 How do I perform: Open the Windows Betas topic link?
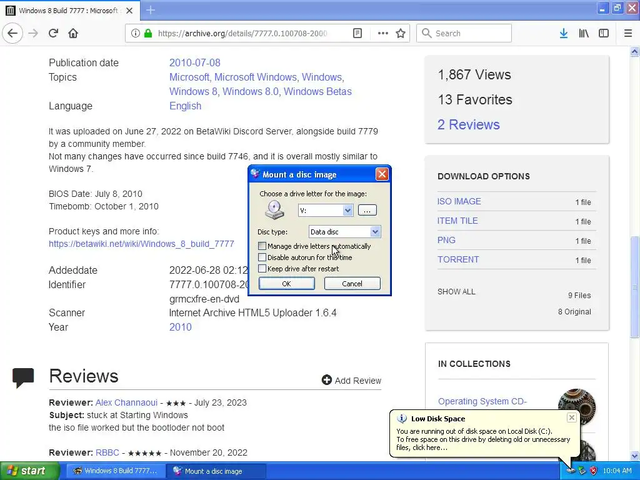[317, 91]
